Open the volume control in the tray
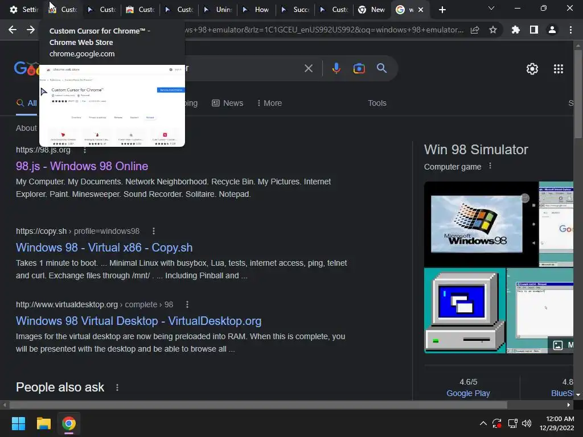 527,423
